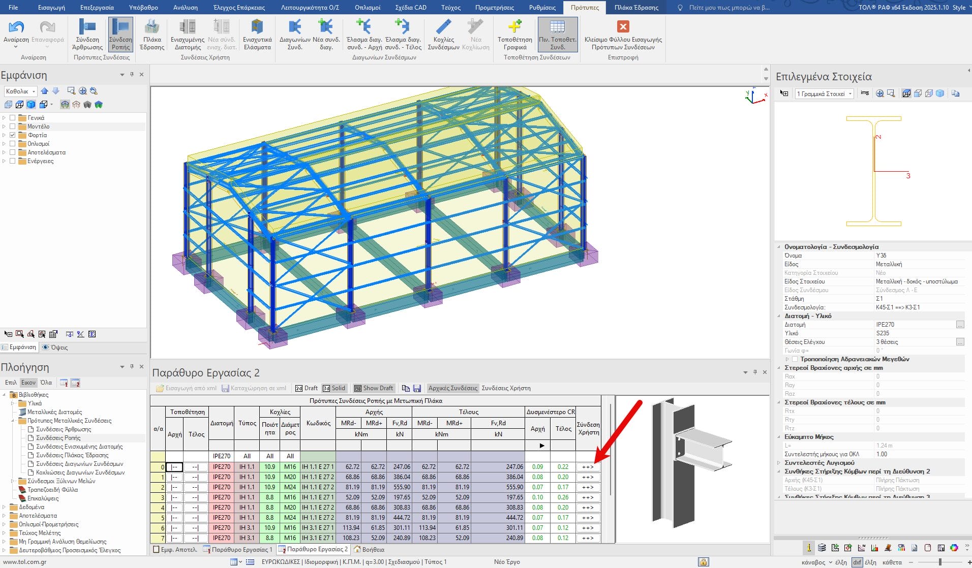The image size is (972, 568).
Task: Close the template connections sheet via Κλείσιμο Φύλλου
Action: click(623, 28)
